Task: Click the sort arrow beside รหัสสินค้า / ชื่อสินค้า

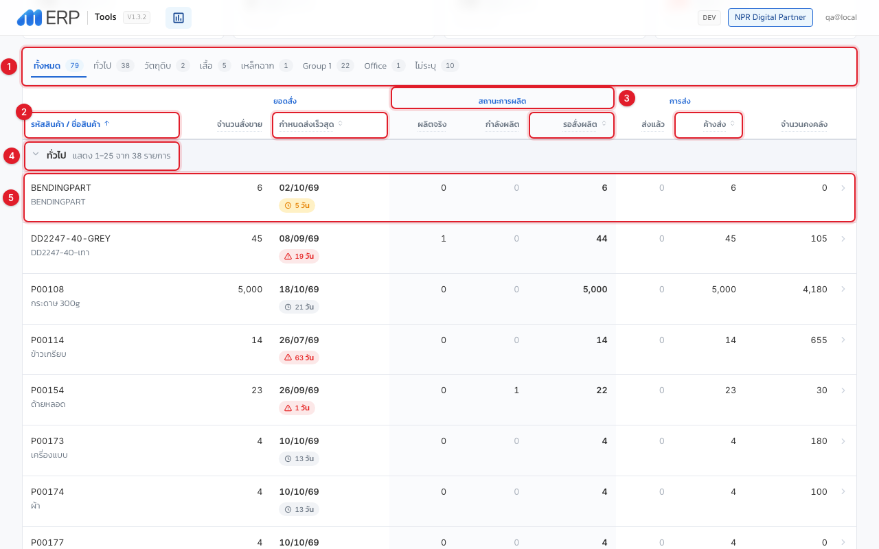Action: pos(106,124)
